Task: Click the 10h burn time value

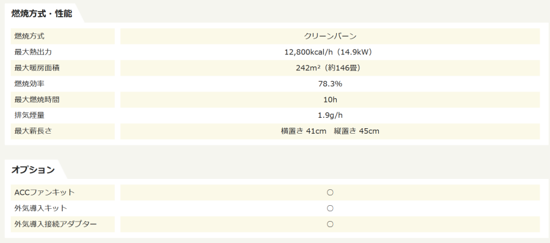Action: pos(330,100)
